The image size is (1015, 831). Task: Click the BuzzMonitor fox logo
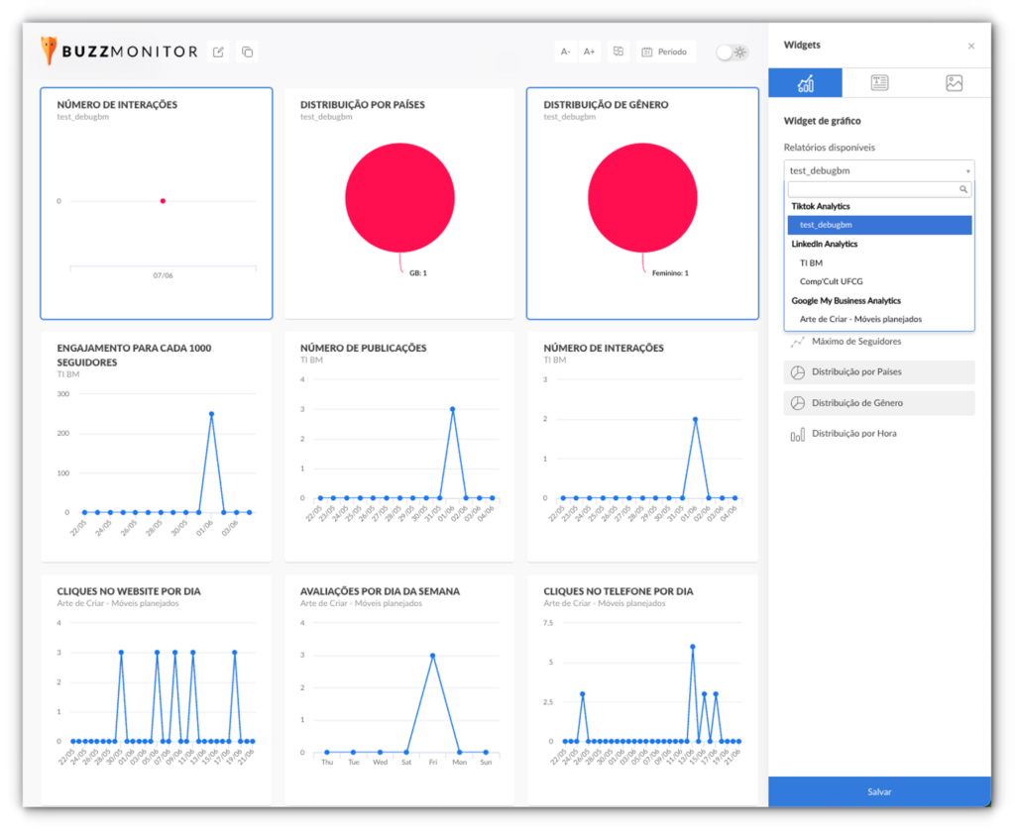point(50,51)
